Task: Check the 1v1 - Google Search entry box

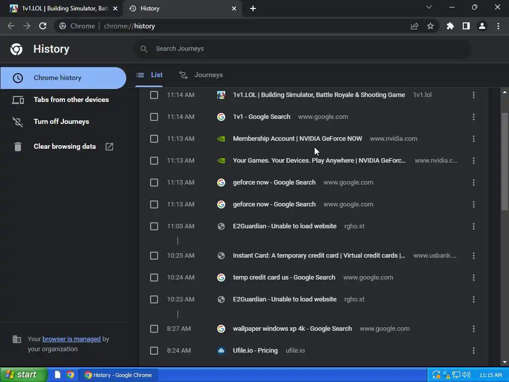Action: click(154, 116)
